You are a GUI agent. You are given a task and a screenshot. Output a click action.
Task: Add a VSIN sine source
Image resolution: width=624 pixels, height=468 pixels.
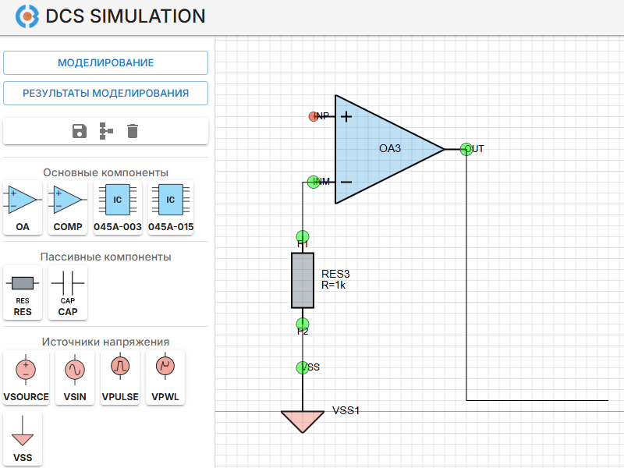[x=75, y=377]
